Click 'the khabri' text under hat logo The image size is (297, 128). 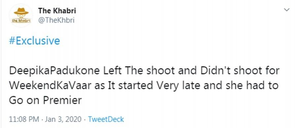click(x=21, y=21)
